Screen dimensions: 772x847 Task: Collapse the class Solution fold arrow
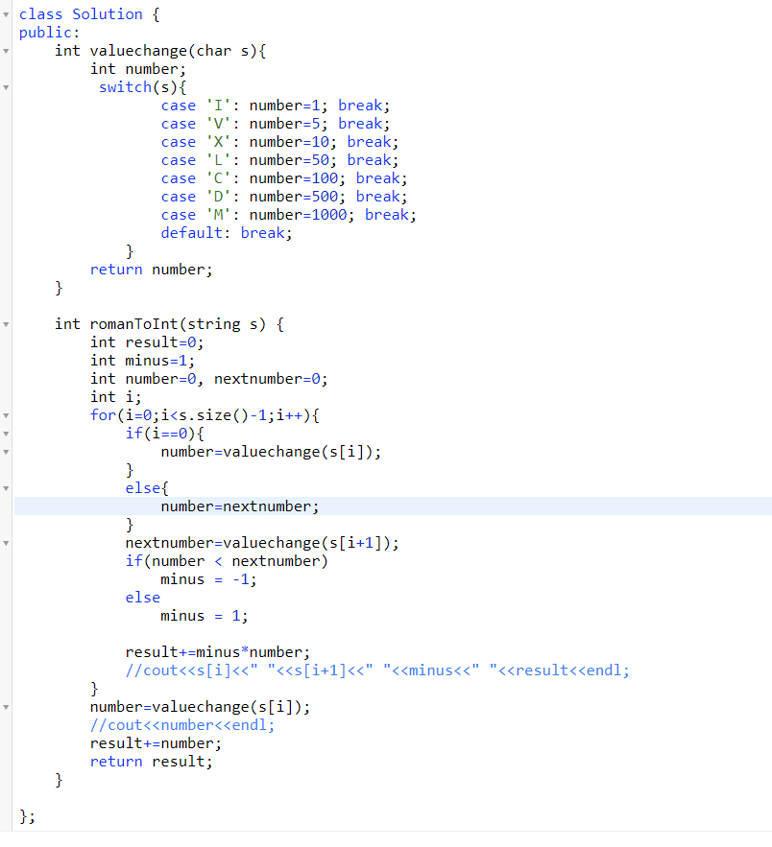tap(6, 15)
